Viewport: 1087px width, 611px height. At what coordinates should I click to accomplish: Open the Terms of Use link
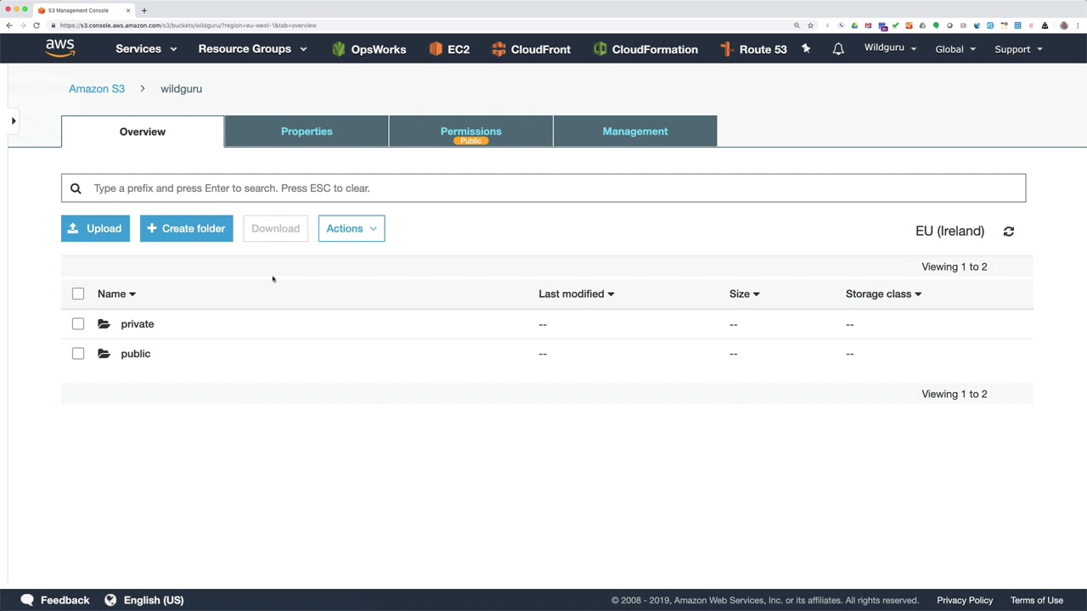(x=1037, y=600)
